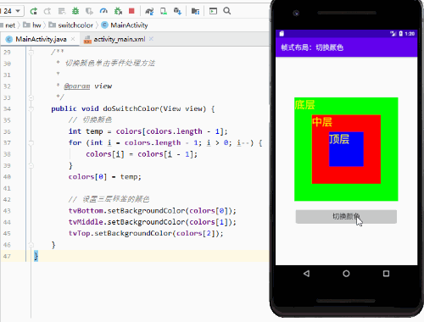Tap the 切换颜色 button in the emulator
The width and height of the screenshot is (424, 322).
click(346, 217)
